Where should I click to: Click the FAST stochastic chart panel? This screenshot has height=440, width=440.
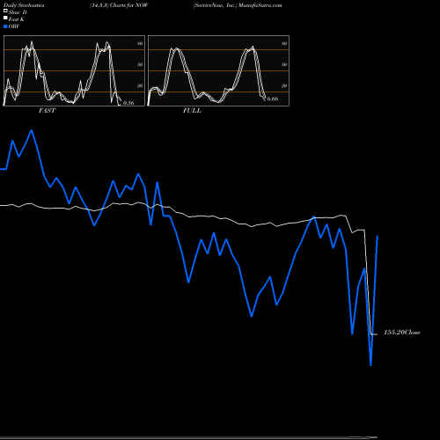click(74, 70)
